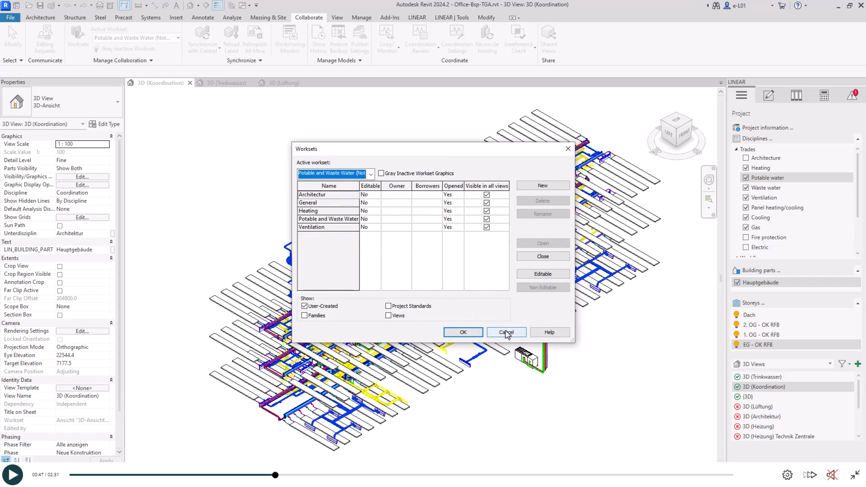Click the LINEAR hamburger menu icon
This screenshot has width=866, height=487.
[741, 95]
